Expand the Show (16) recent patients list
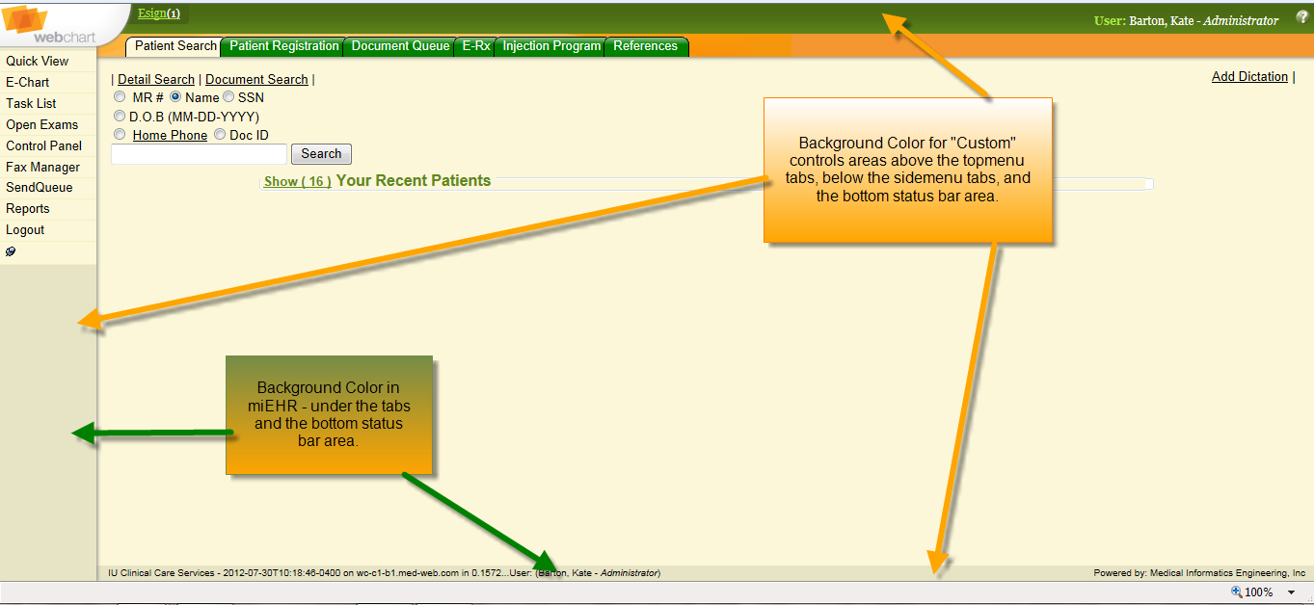The width and height of the screenshot is (1314, 605). tap(297, 181)
